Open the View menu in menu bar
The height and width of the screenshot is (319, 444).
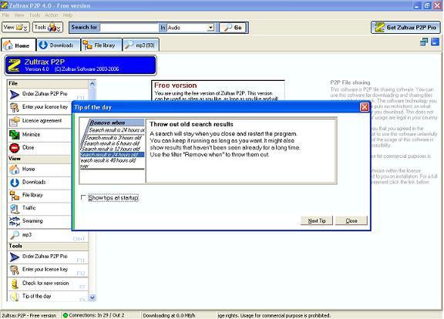19,15
